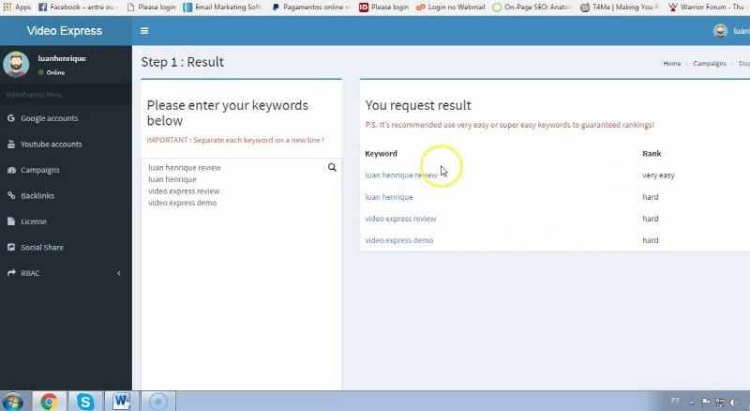Click inside the keywords text area
This screenshot has width=750, height=411.
[241, 273]
